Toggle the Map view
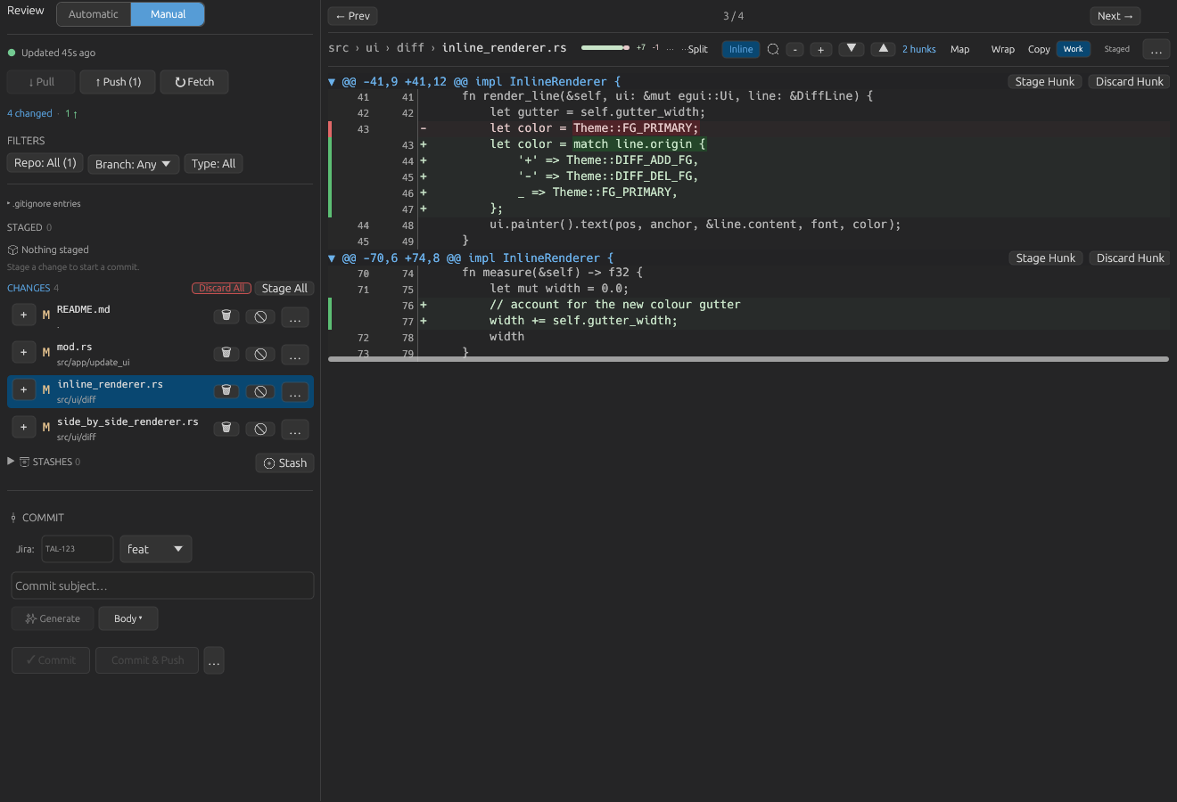The image size is (1177, 802). click(960, 49)
